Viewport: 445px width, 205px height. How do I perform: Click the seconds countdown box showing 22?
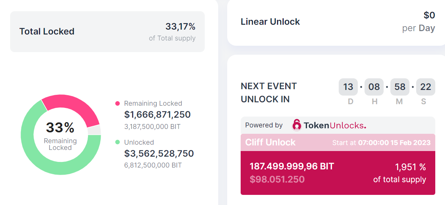pos(426,87)
